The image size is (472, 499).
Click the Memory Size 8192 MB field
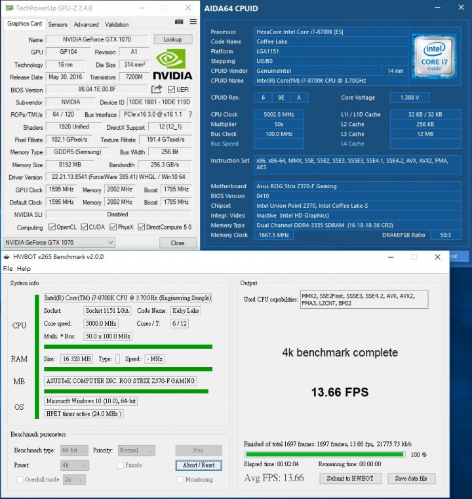click(70, 165)
